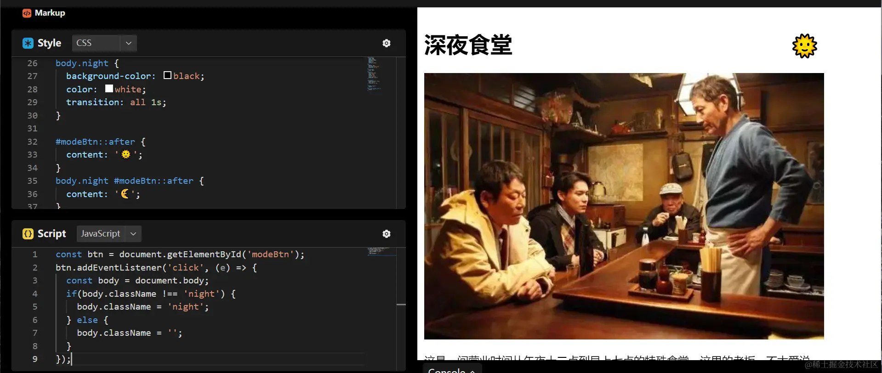
Task: Click line number 28 in CSS gutter
Action: [32, 90]
